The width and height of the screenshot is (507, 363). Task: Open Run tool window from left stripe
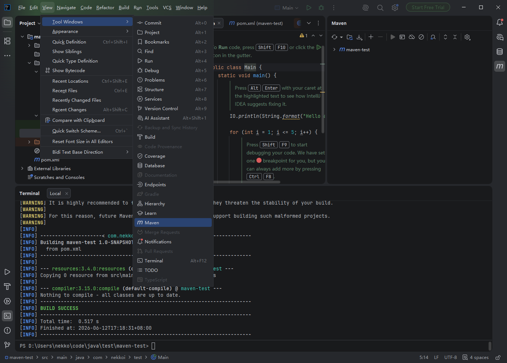click(x=7, y=272)
